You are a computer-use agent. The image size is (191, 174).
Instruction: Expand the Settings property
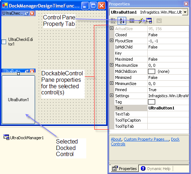111,95
